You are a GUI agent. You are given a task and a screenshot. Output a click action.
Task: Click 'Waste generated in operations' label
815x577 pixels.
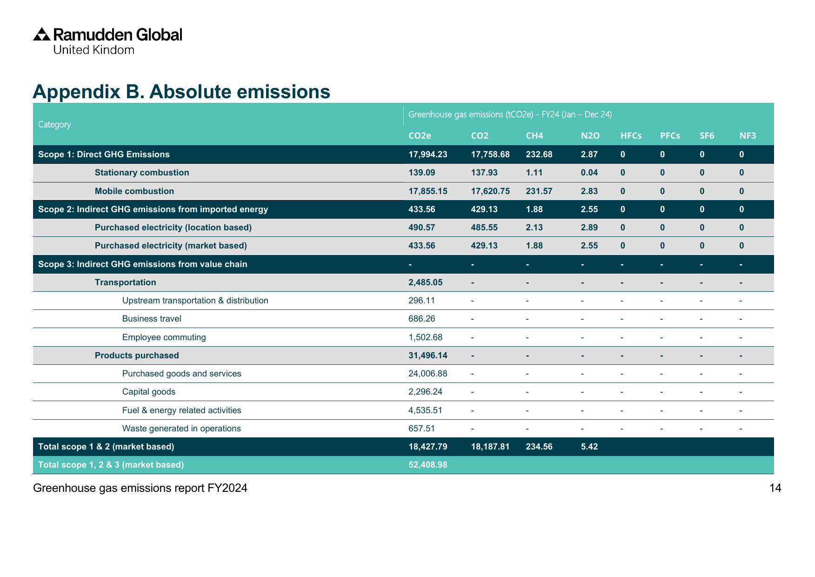point(181,429)
